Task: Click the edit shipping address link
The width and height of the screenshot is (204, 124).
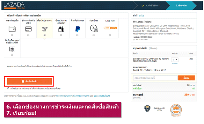Action: pyautogui.click(x=142, y=16)
